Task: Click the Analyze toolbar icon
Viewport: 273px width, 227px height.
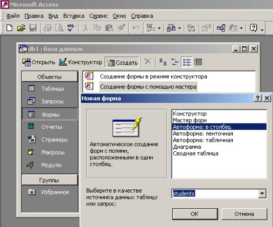Action: click(171, 28)
